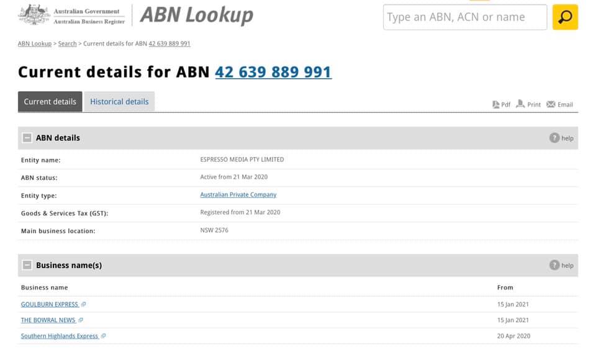Open external link icon beside Southern Highlands Express
596x350 pixels.
click(104, 336)
